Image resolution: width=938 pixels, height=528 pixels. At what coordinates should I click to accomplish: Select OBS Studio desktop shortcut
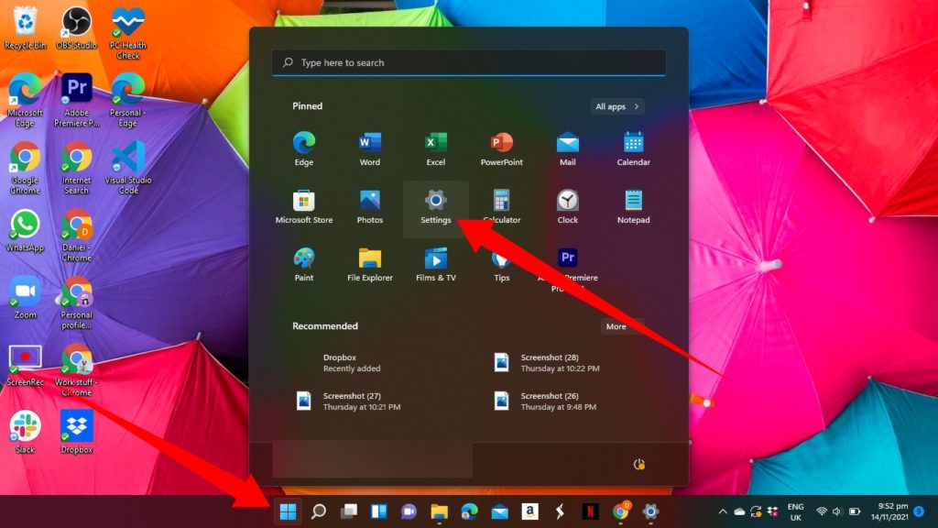point(77,28)
